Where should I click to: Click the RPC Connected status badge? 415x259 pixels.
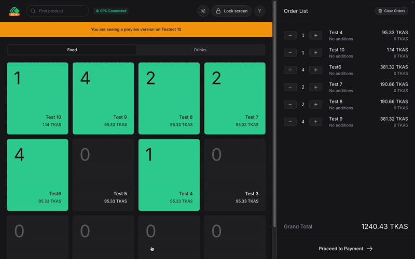[110, 11]
